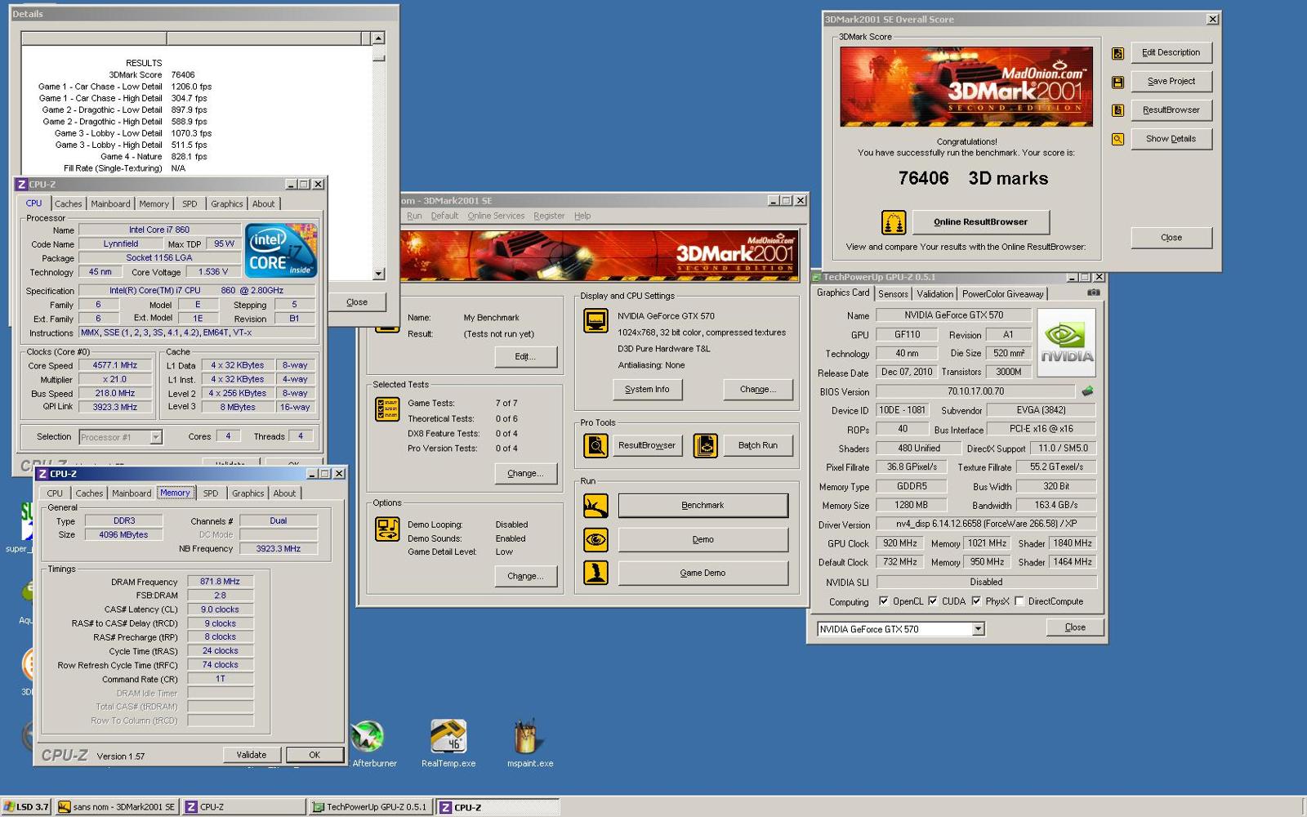
Task: Toggle the DirectCompute checkbox in GPU-Z
Action: [1019, 601]
